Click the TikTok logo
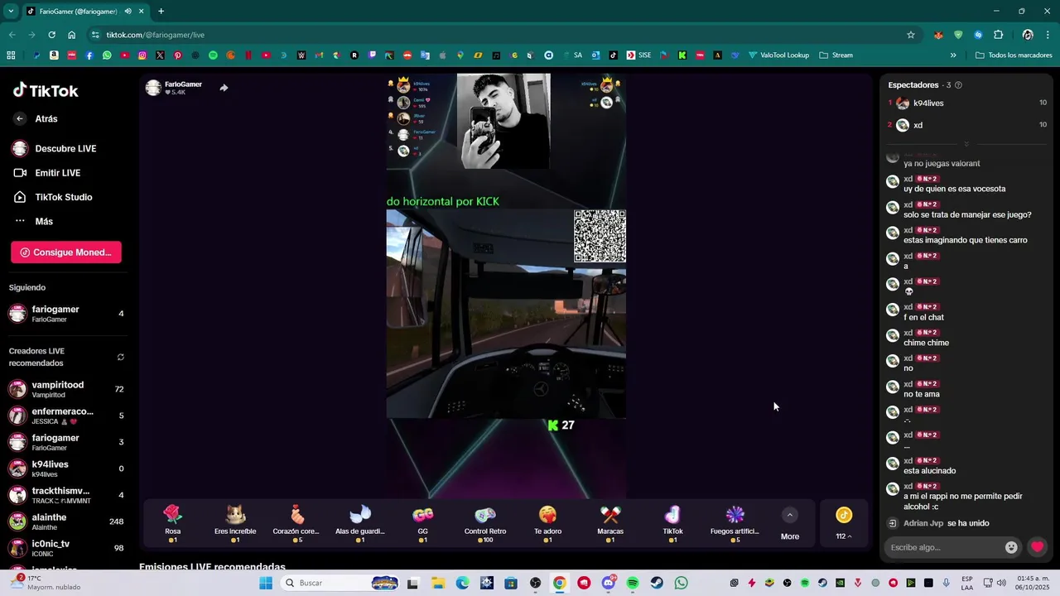The image size is (1060, 596). click(x=46, y=90)
